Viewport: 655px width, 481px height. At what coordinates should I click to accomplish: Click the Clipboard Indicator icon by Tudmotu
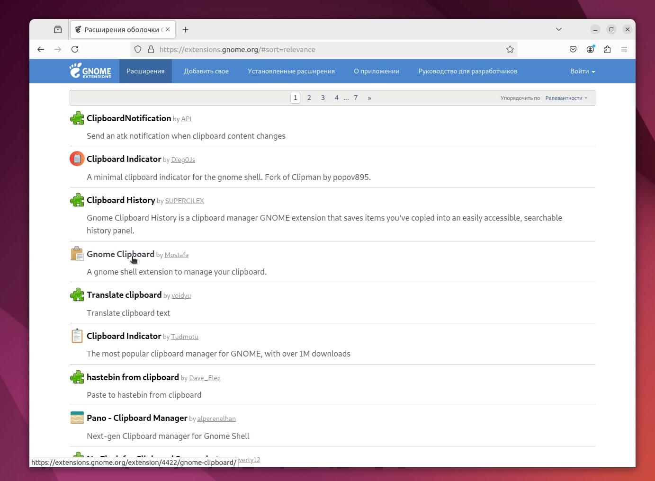click(x=77, y=336)
